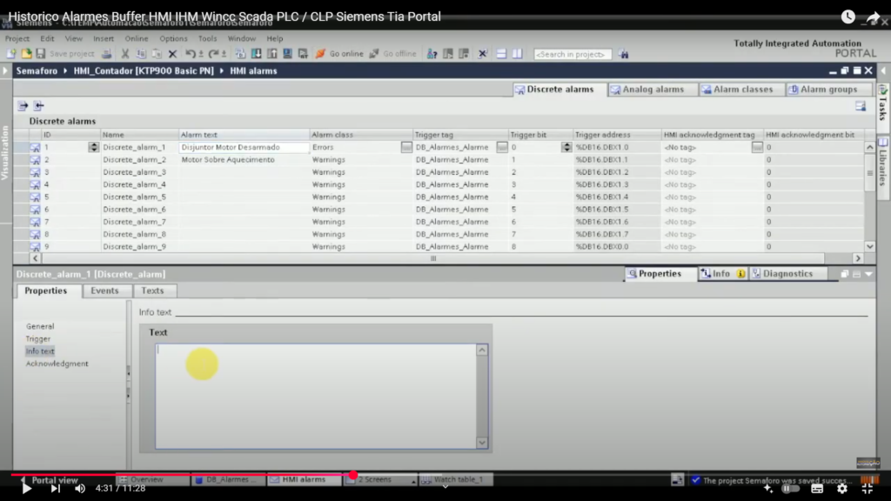The image size is (891, 501).
Task: Click the second icon above Discrete alarms table
Action: point(38,105)
